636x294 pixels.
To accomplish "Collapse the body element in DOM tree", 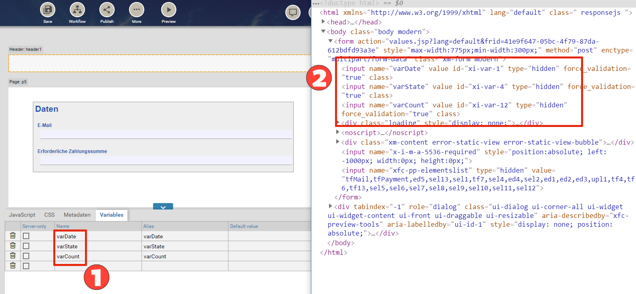I will click(323, 31).
